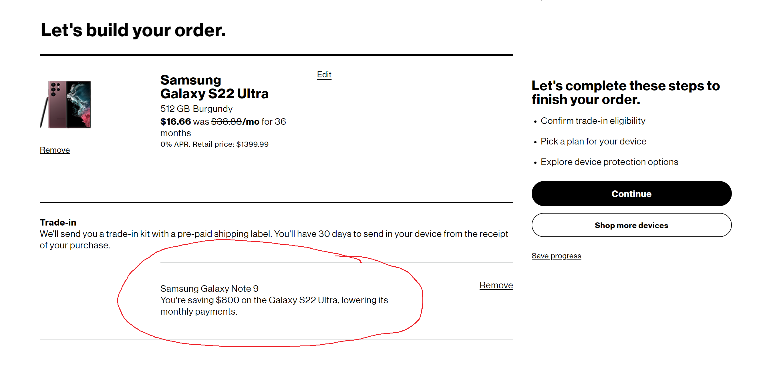Select the 512 GB Burgundy configuration text
Viewport: 759px width, 378px height.
196,108
